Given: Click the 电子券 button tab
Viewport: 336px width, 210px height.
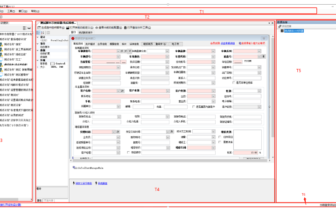Looking at the screenshot, I should point(175,44).
